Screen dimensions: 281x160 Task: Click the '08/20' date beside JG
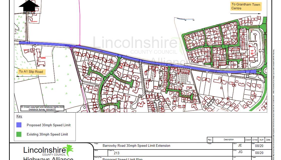click(259, 153)
